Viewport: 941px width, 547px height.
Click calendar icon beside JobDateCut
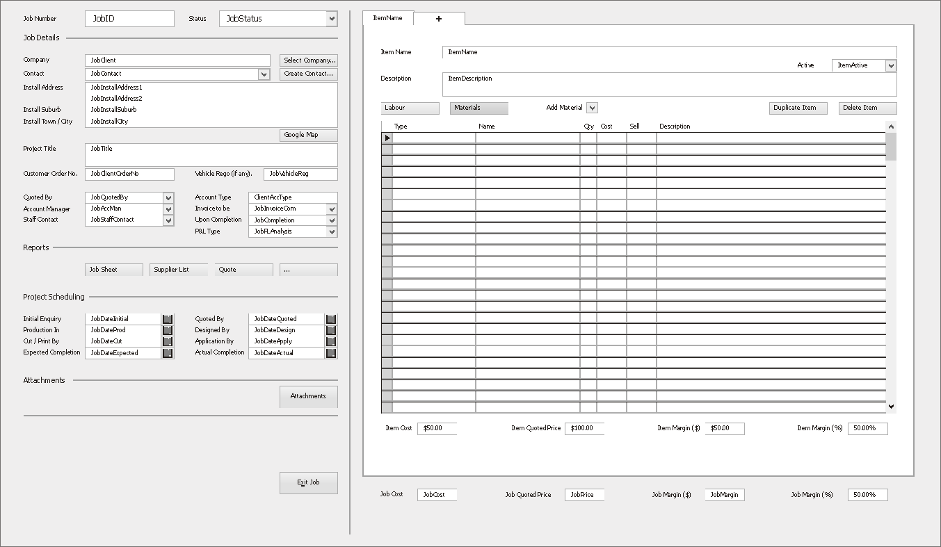coord(168,341)
